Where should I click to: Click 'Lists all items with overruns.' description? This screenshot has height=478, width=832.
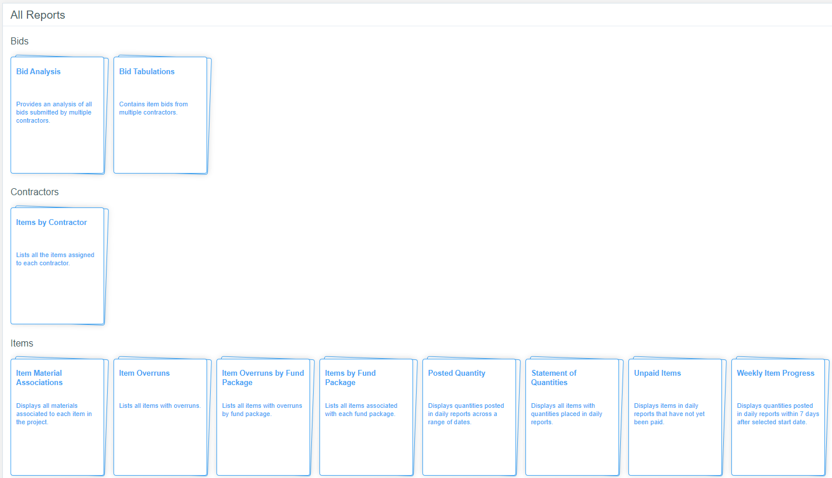[160, 406]
